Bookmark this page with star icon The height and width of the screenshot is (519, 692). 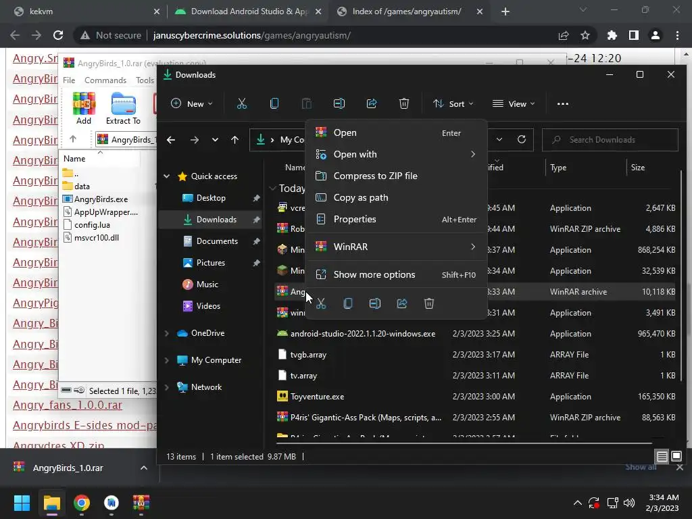585,35
